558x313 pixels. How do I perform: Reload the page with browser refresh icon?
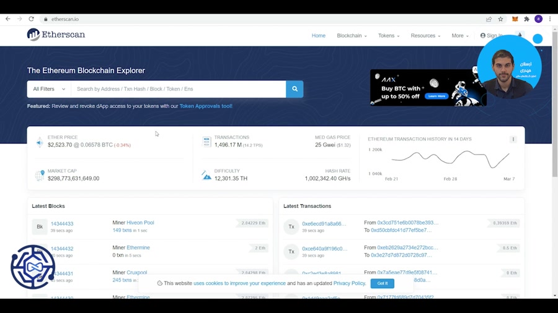tap(31, 19)
